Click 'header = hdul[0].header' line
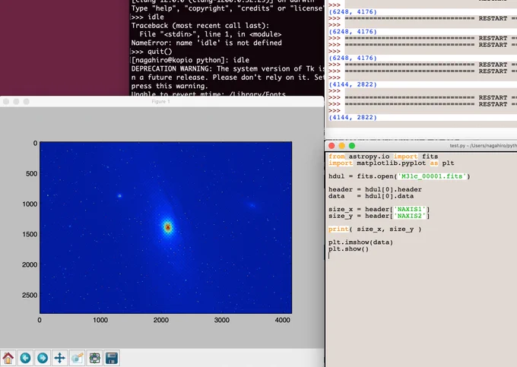 coord(375,189)
